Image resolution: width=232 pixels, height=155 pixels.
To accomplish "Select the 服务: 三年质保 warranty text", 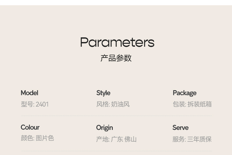I will (192, 139).
